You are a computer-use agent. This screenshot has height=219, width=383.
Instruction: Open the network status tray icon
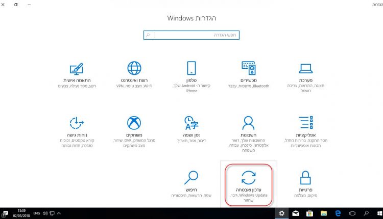point(52,213)
